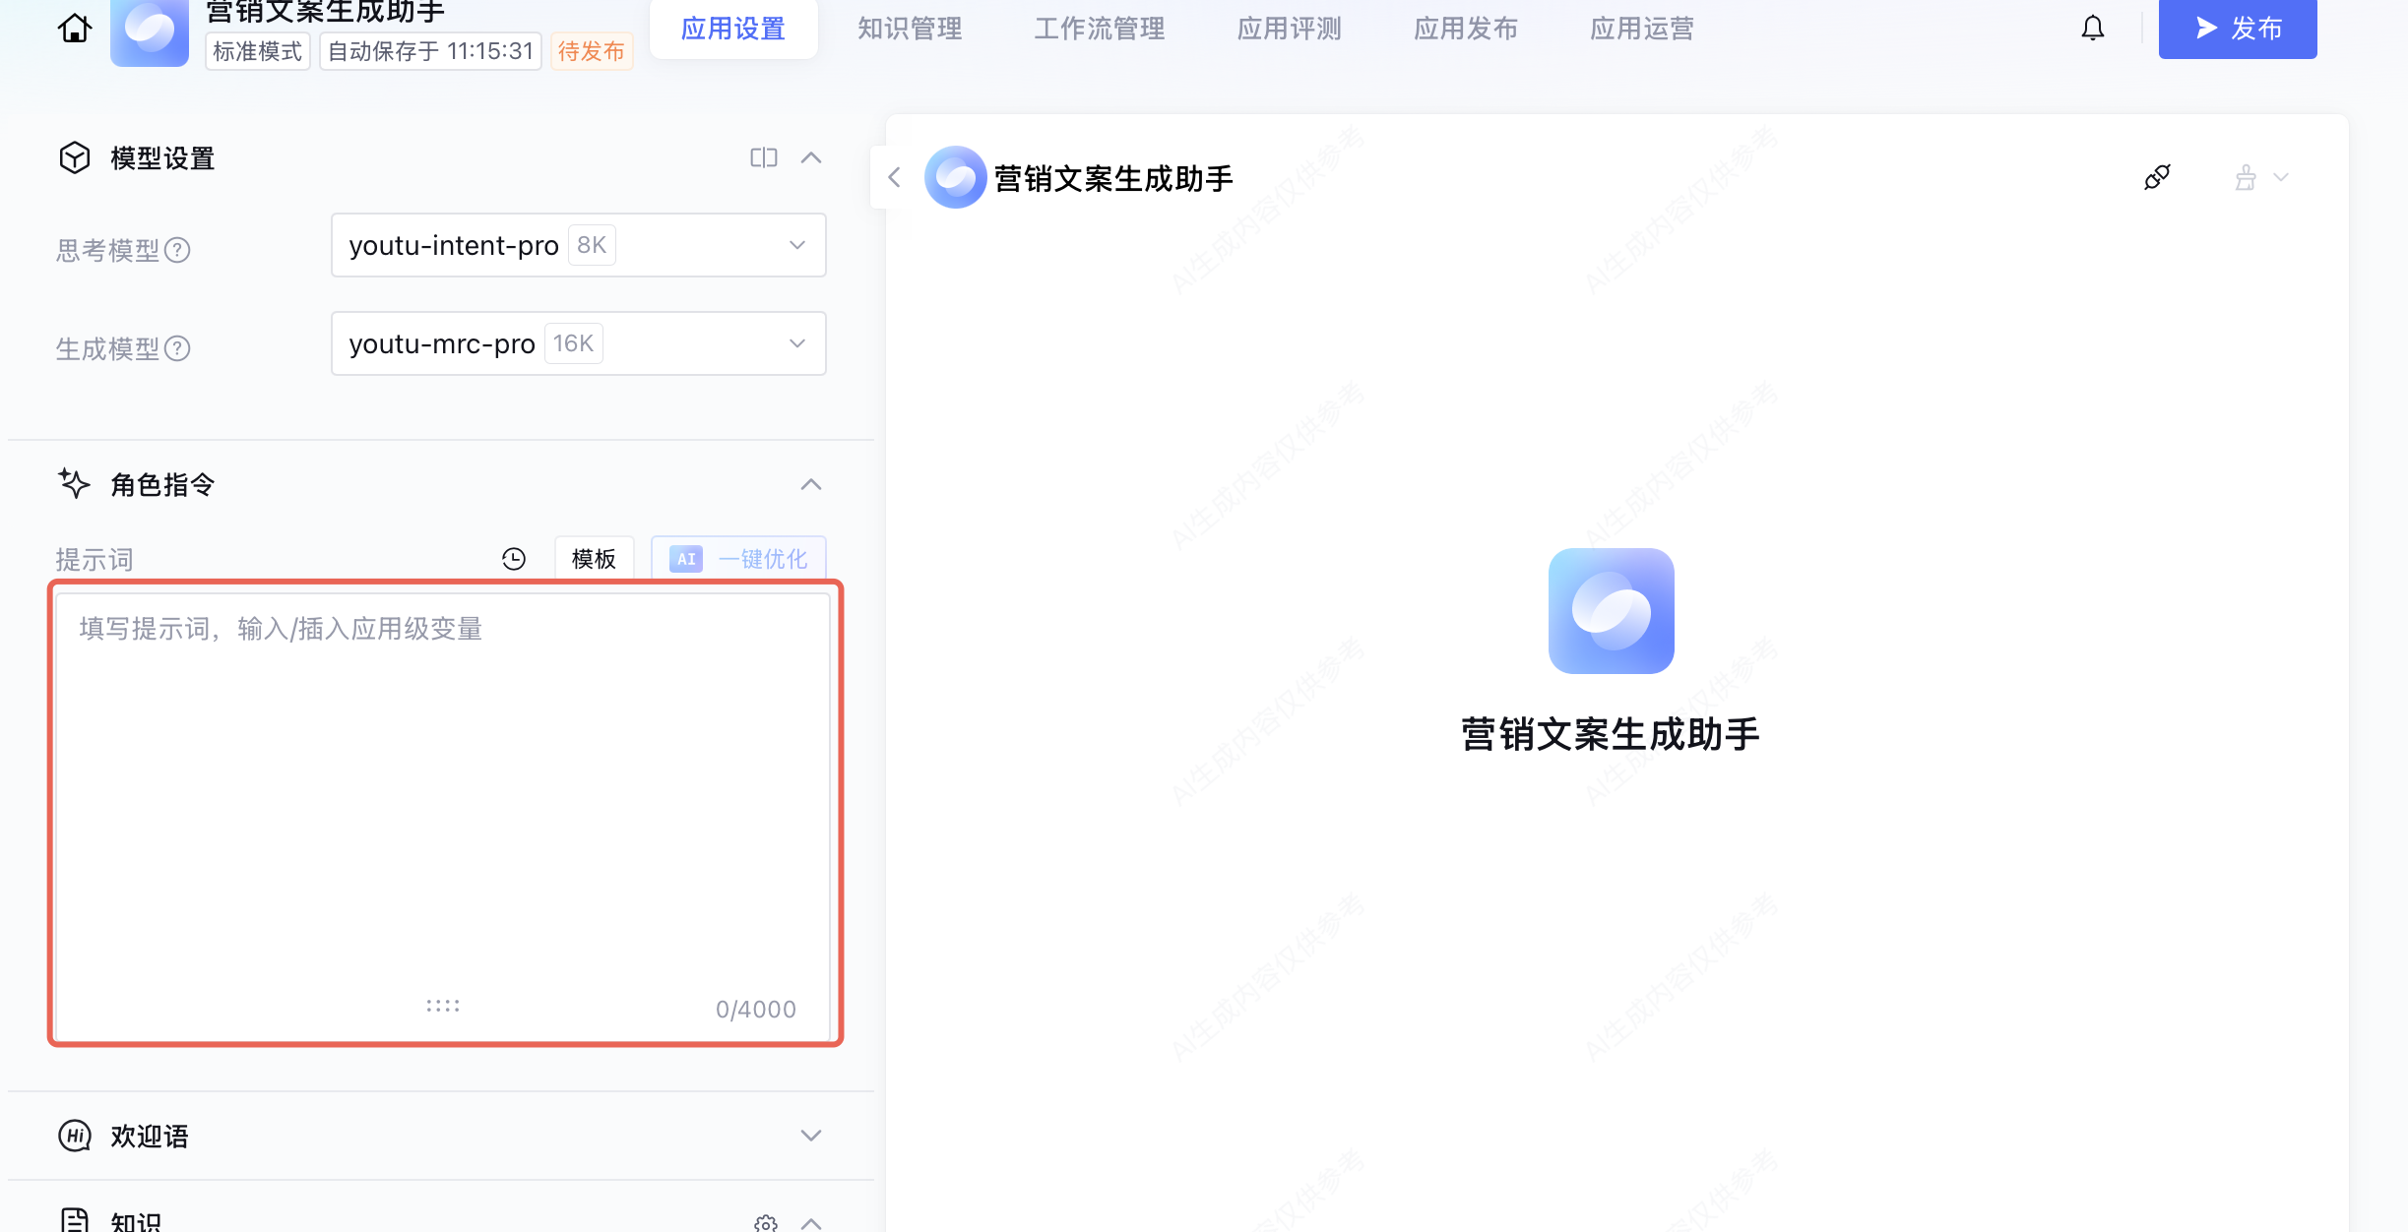Click the link icon in the preview header
The width and height of the screenshot is (2408, 1232).
[x=2156, y=178]
